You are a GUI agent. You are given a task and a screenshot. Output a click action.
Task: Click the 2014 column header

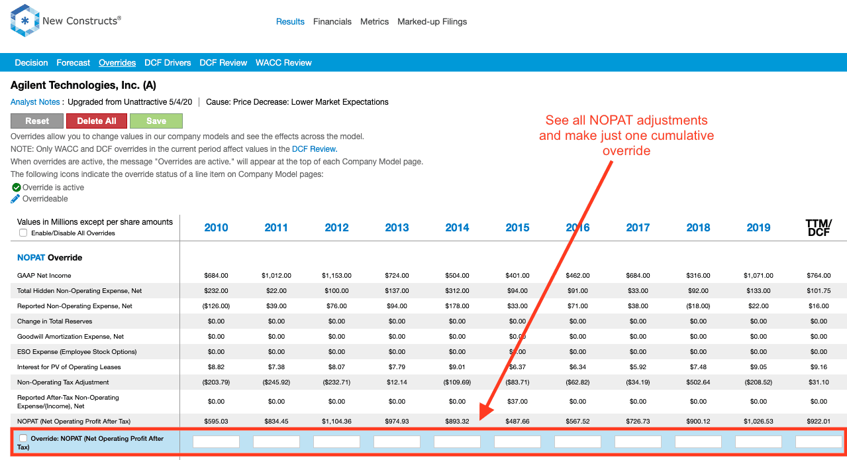click(x=457, y=228)
